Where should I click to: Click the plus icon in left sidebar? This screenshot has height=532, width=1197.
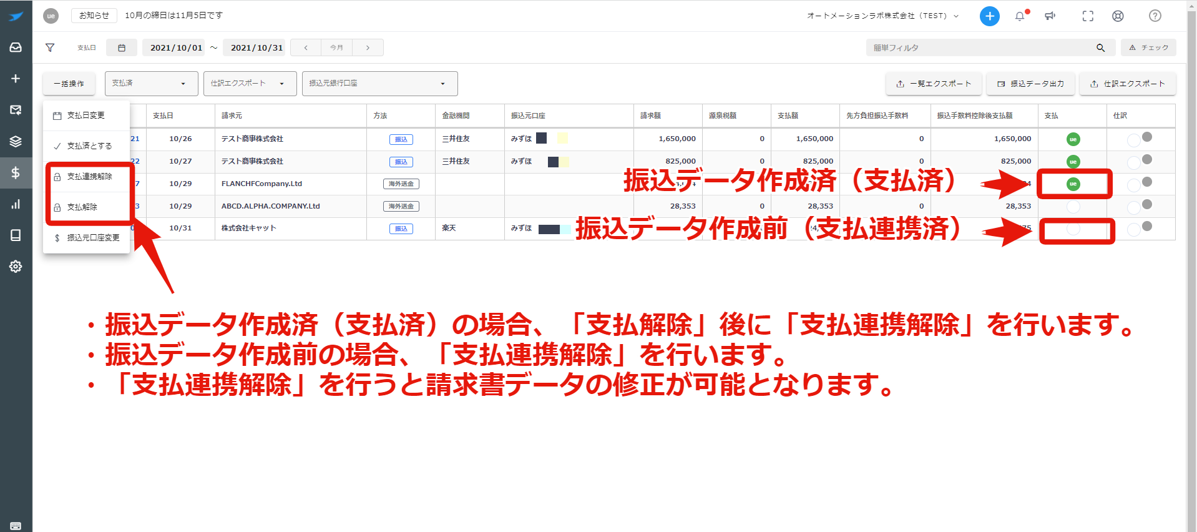point(16,79)
